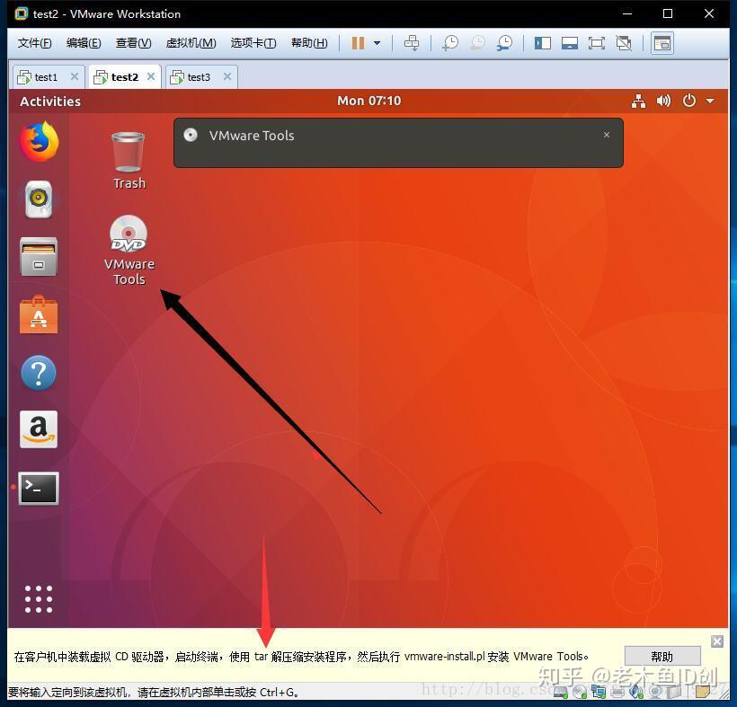This screenshot has height=707, width=737.
Task: Switch to the test3 tab
Action: pyautogui.click(x=199, y=77)
